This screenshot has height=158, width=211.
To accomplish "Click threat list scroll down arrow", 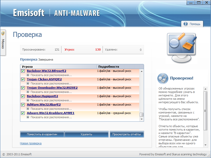I will (x=141, y=119).
